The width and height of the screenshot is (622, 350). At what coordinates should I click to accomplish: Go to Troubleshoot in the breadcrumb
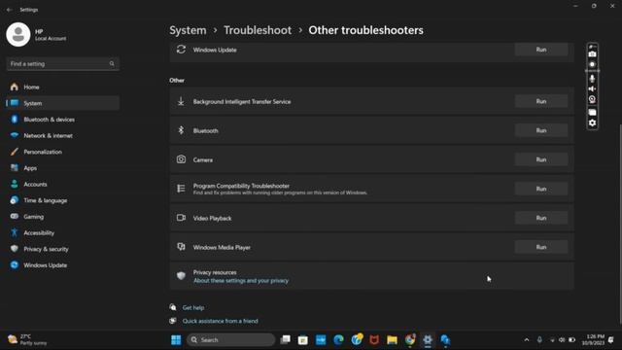click(x=258, y=30)
